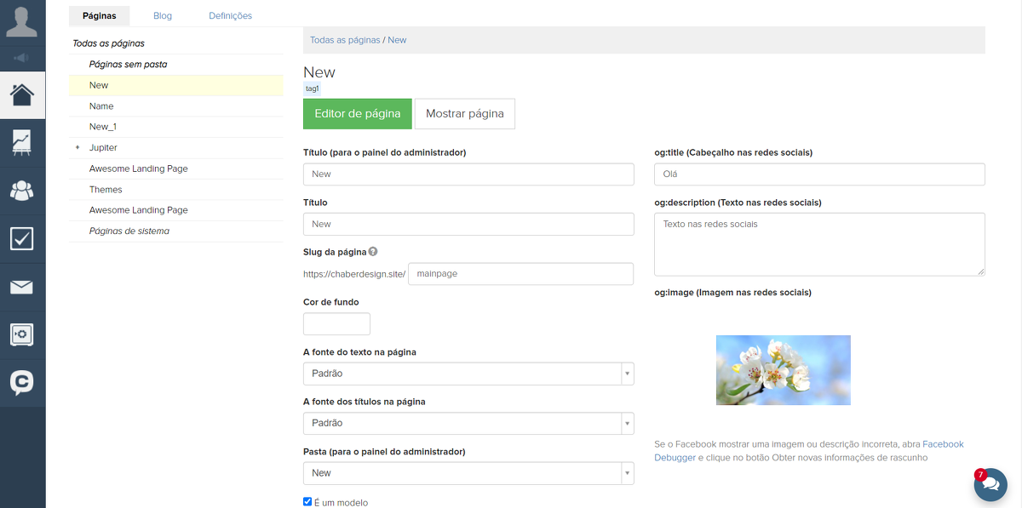Click the 'Cor de fundo' color box
1022x508 pixels.
[336, 324]
